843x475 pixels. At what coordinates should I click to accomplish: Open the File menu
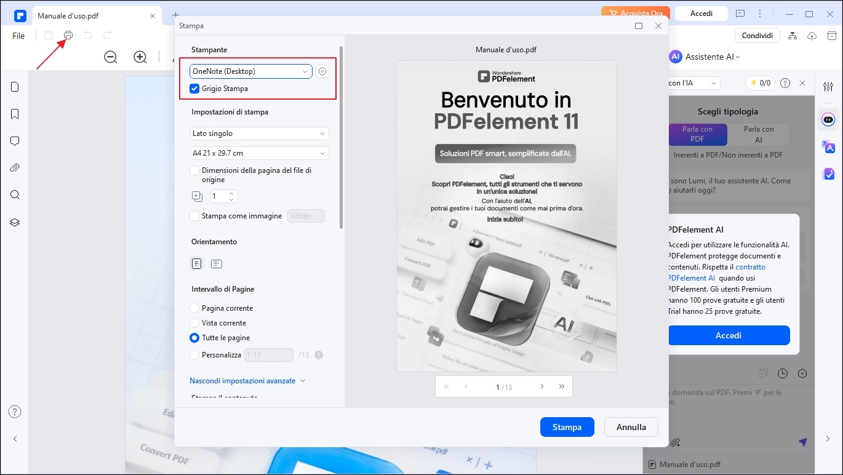click(x=18, y=36)
